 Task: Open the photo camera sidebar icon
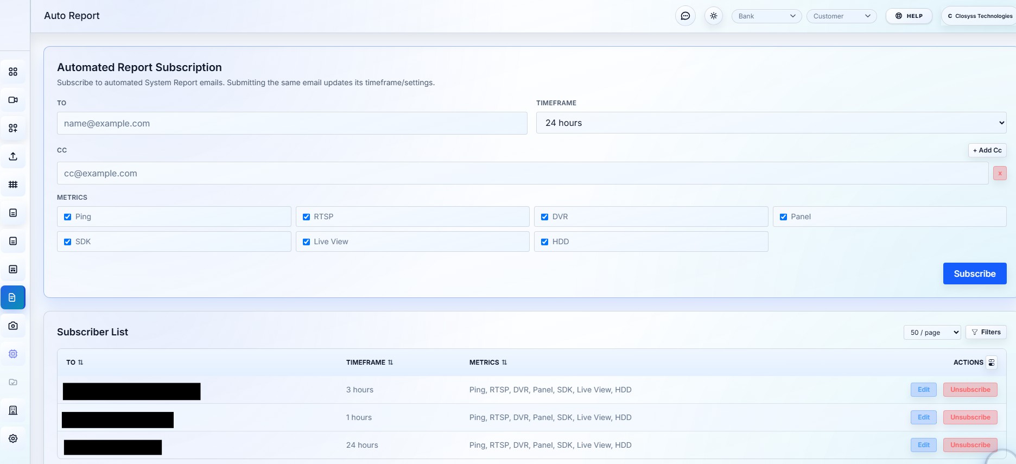[x=13, y=326]
